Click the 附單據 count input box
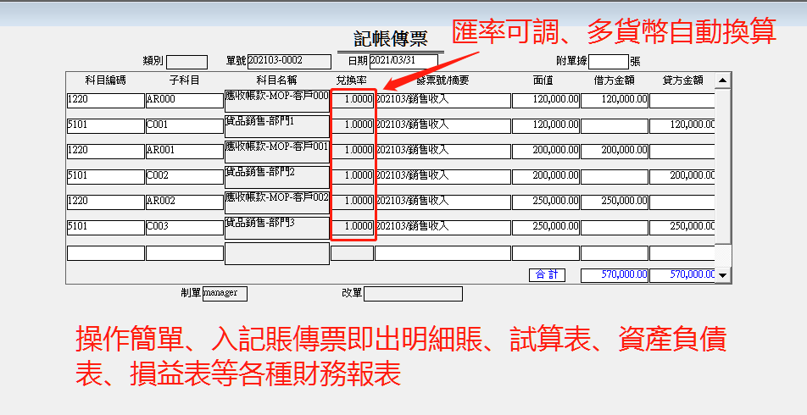The width and height of the screenshot is (807, 415). click(x=608, y=61)
